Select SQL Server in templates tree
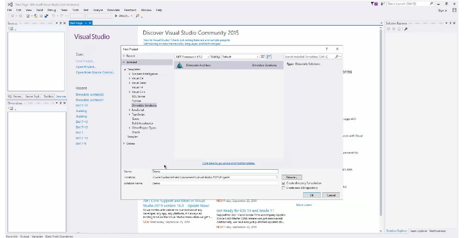This screenshot has height=238, width=468. 139,96
